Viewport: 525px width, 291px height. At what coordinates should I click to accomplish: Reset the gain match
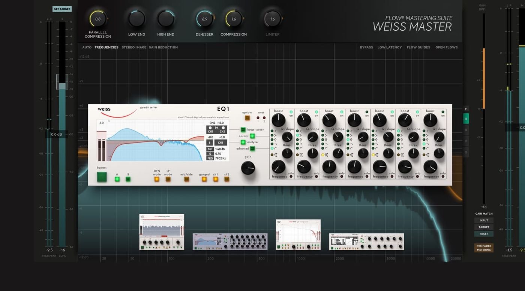pos(484,234)
